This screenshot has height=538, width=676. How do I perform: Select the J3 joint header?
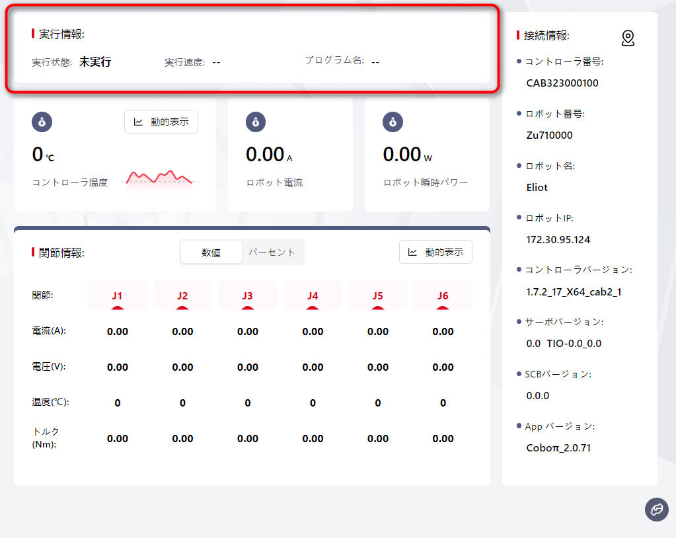(x=247, y=295)
